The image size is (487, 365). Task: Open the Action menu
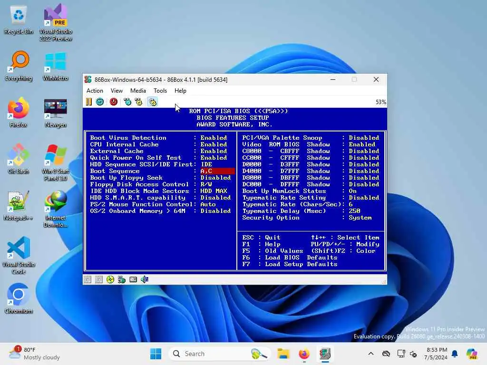click(95, 91)
